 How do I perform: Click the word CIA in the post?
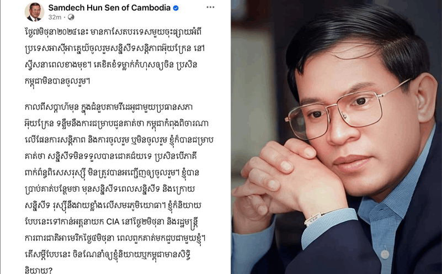(x=113, y=222)
